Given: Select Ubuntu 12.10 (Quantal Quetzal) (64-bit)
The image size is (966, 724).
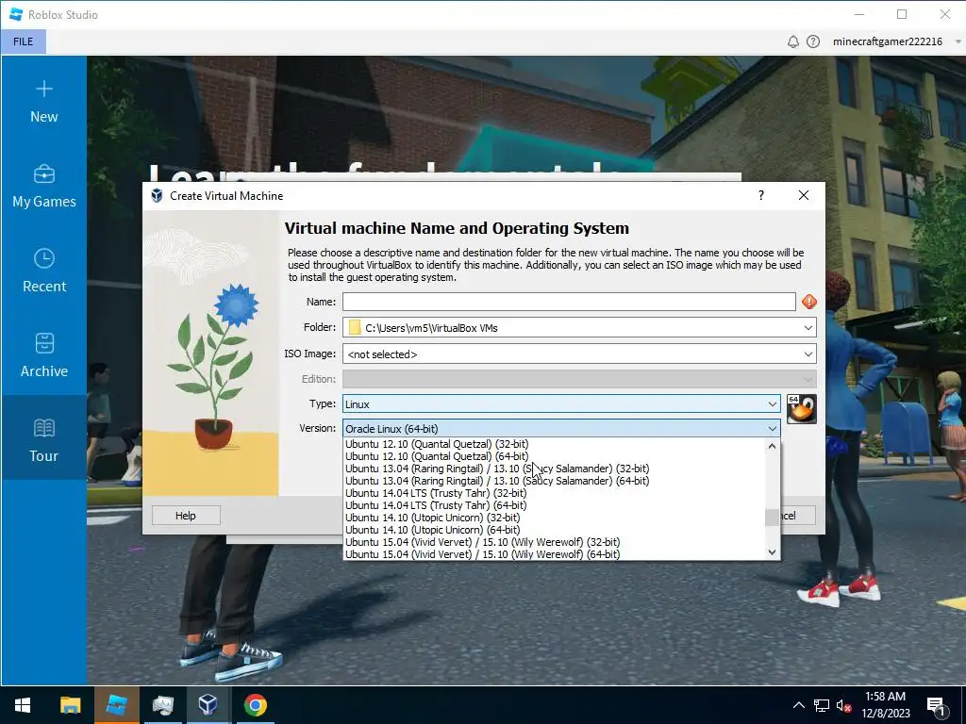Looking at the screenshot, I should [437, 456].
